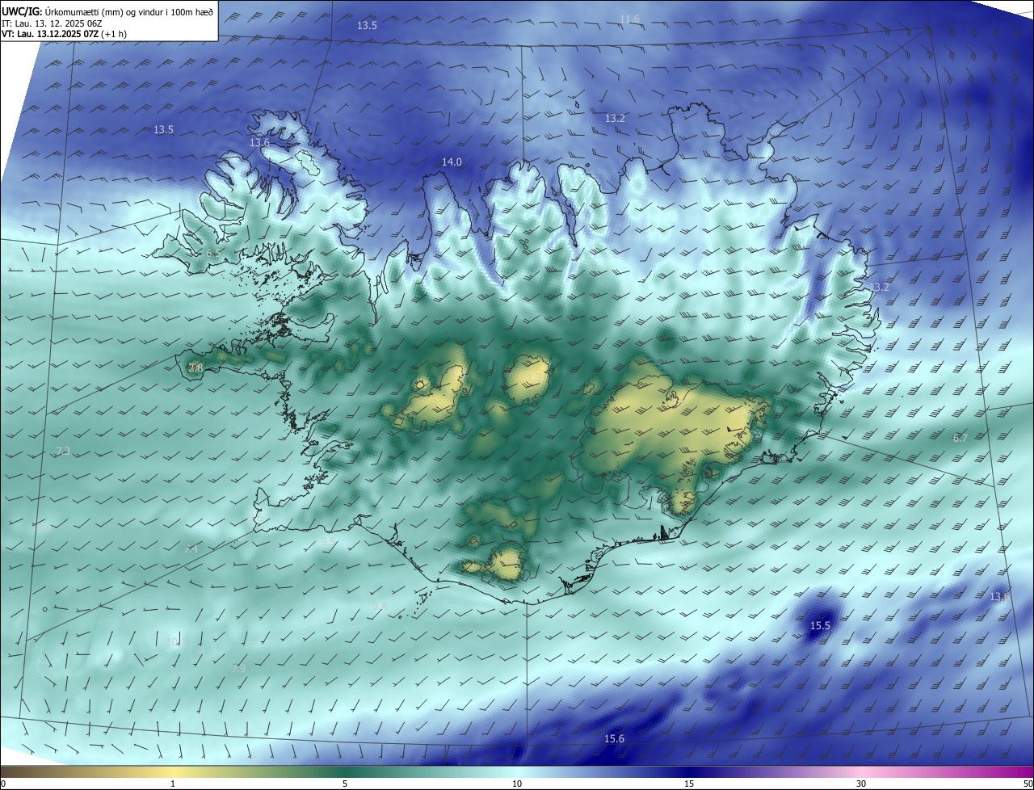Viewport: 1034px width, 790px height.
Task: Click the 7.3 value label over the western ocean
Action: point(63,451)
